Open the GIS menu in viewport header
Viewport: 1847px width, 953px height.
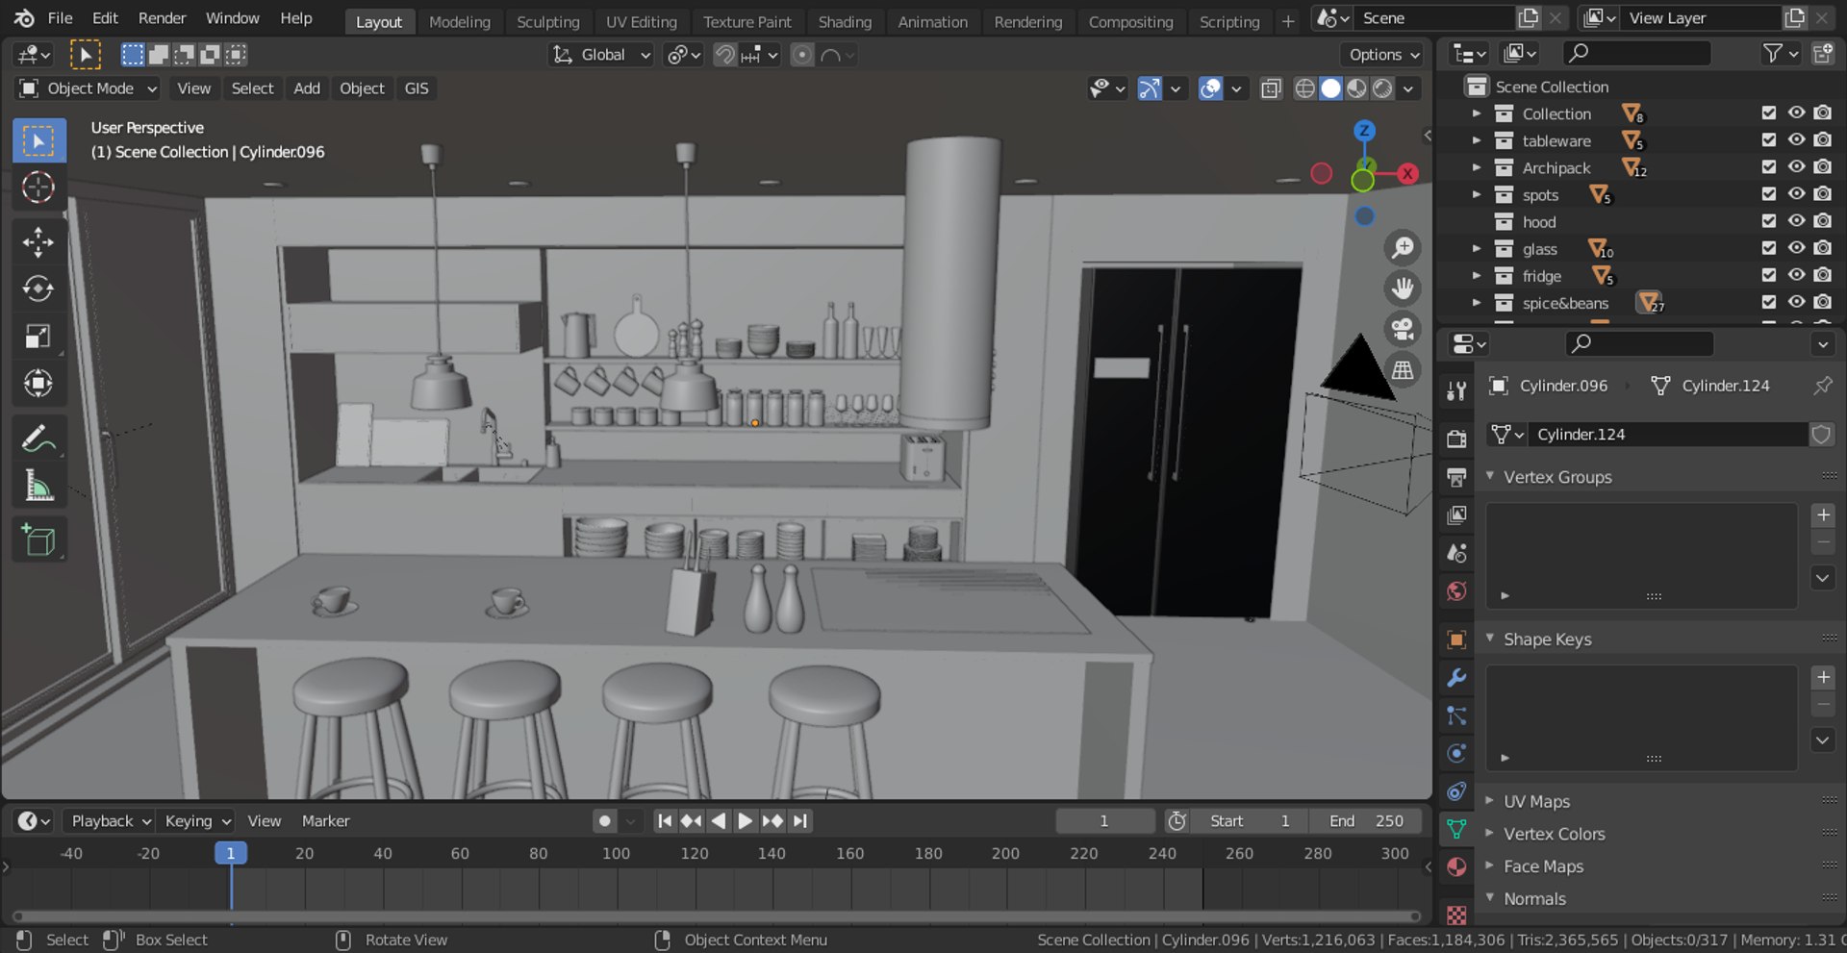click(x=416, y=88)
